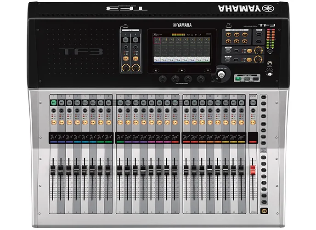Image resolution: width=316 pixels, height=230 pixels.
Task: Click the channel 22 fader cap
Action: tap(226, 170)
